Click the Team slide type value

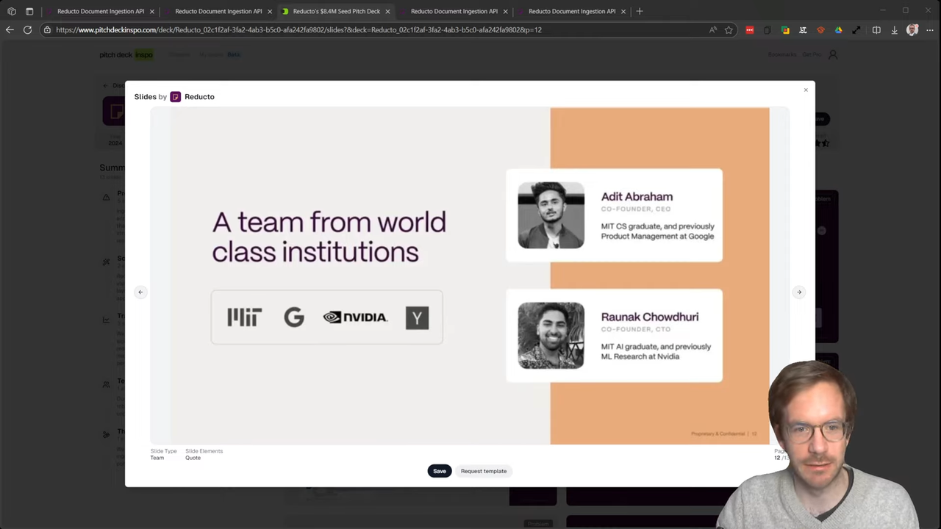pyautogui.click(x=157, y=458)
